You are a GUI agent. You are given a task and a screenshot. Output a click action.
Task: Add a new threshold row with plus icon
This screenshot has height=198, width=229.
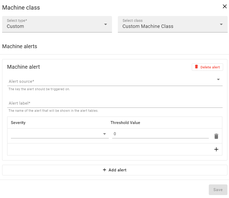point(216,149)
